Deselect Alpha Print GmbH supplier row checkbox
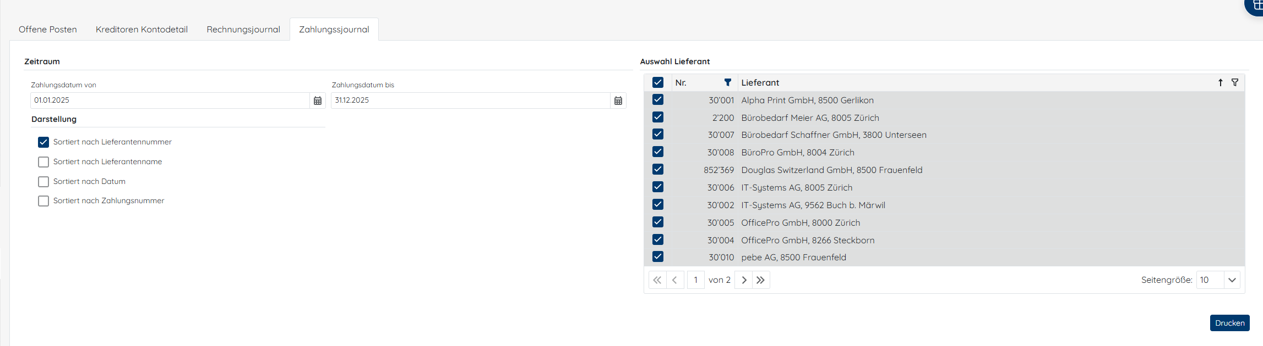The image size is (1263, 346). point(658,100)
